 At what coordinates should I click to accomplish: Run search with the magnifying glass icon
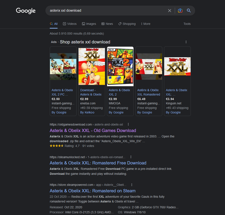tap(189, 10)
